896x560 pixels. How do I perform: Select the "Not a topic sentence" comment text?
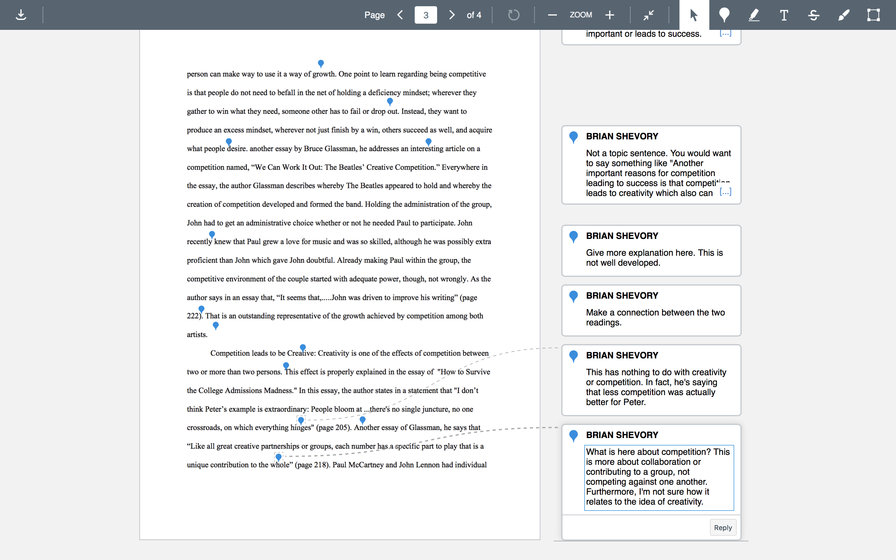coord(658,173)
